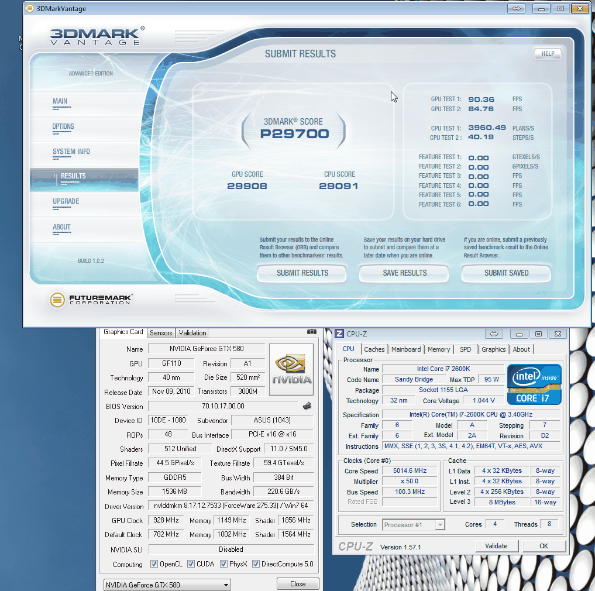This screenshot has height=591, width=595.
Task: Click the Core Speed value 5014.6 MHz
Action: pos(410,470)
